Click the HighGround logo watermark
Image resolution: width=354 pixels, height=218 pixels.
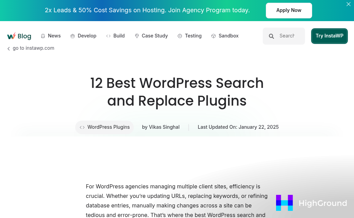pos(311,203)
